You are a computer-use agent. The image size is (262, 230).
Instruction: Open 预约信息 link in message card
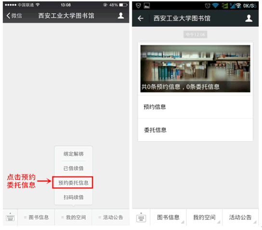tap(195, 107)
